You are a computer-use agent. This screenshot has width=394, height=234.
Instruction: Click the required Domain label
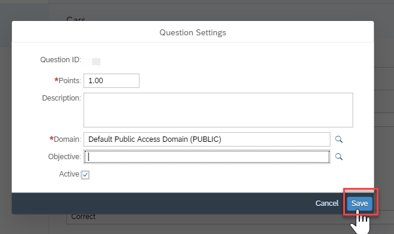click(x=65, y=139)
